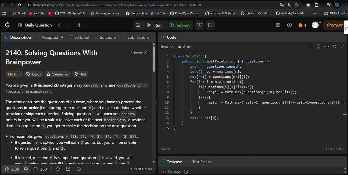Open the notes sticky icon
Viewport: 348px width, 175px height.
(x=210, y=25)
